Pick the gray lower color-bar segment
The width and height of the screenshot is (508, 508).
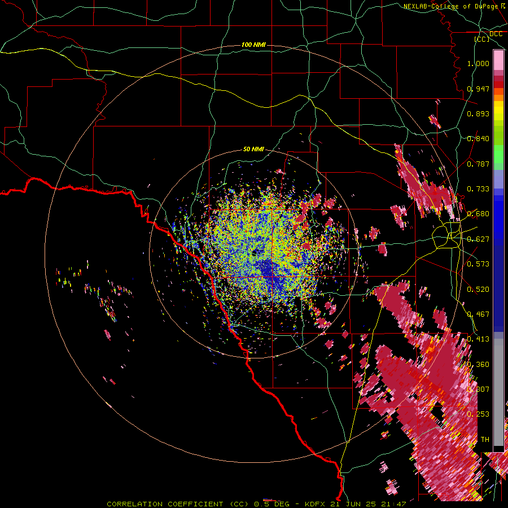point(498,392)
